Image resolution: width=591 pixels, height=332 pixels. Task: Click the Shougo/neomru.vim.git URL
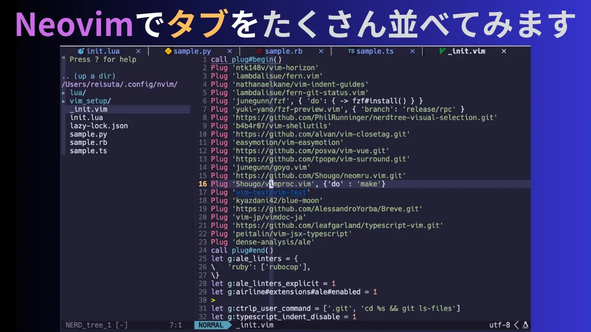pyautogui.click(x=319, y=176)
